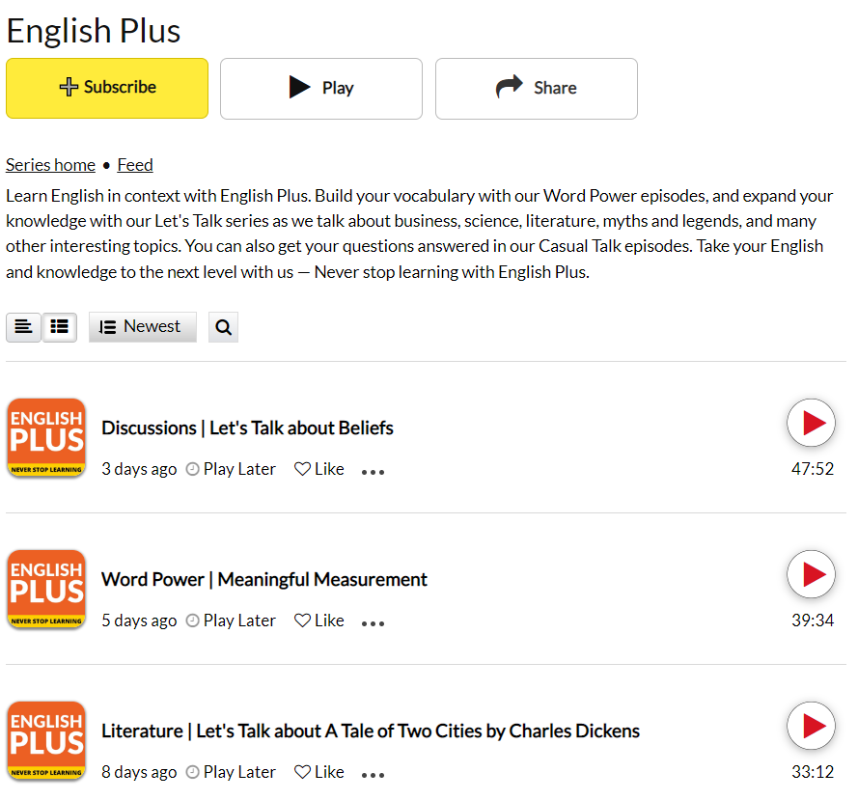
Task: Like the Let's Talk about Beliefs episode
Action: click(319, 469)
